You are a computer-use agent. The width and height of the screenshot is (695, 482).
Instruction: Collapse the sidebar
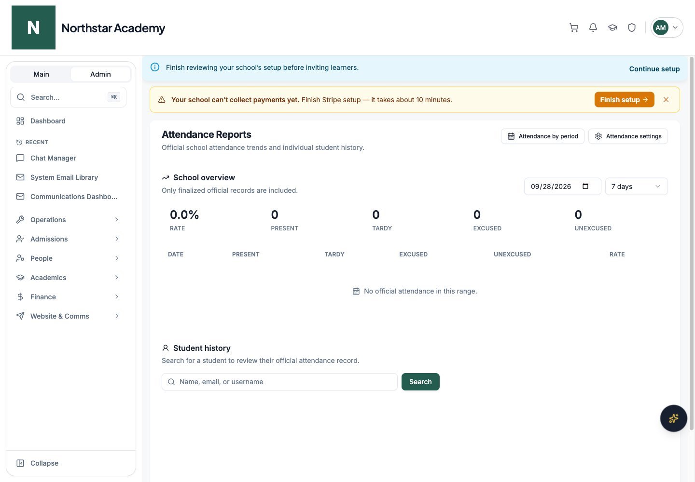pyautogui.click(x=68, y=463)
